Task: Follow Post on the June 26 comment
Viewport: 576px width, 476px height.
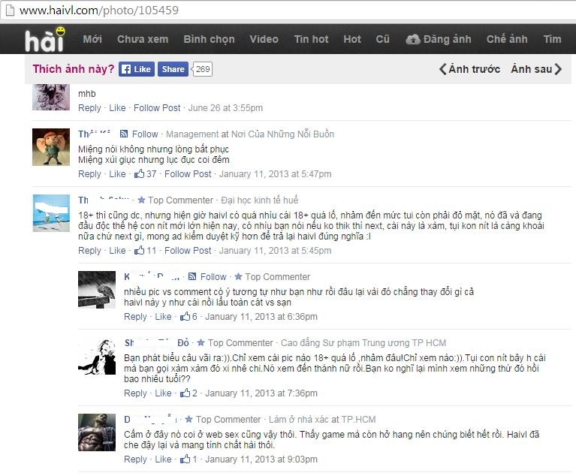Action: (x=157, y=108)
